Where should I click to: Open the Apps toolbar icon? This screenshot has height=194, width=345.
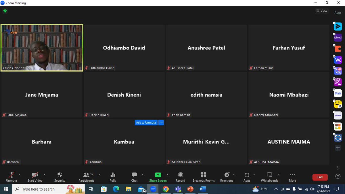click(x=247, y=177)
